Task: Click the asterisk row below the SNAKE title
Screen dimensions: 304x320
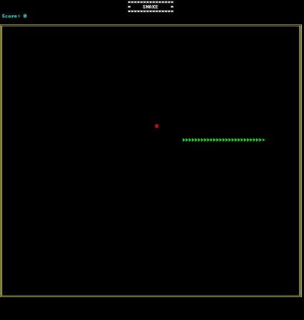Action: click(x=151, y=11)
